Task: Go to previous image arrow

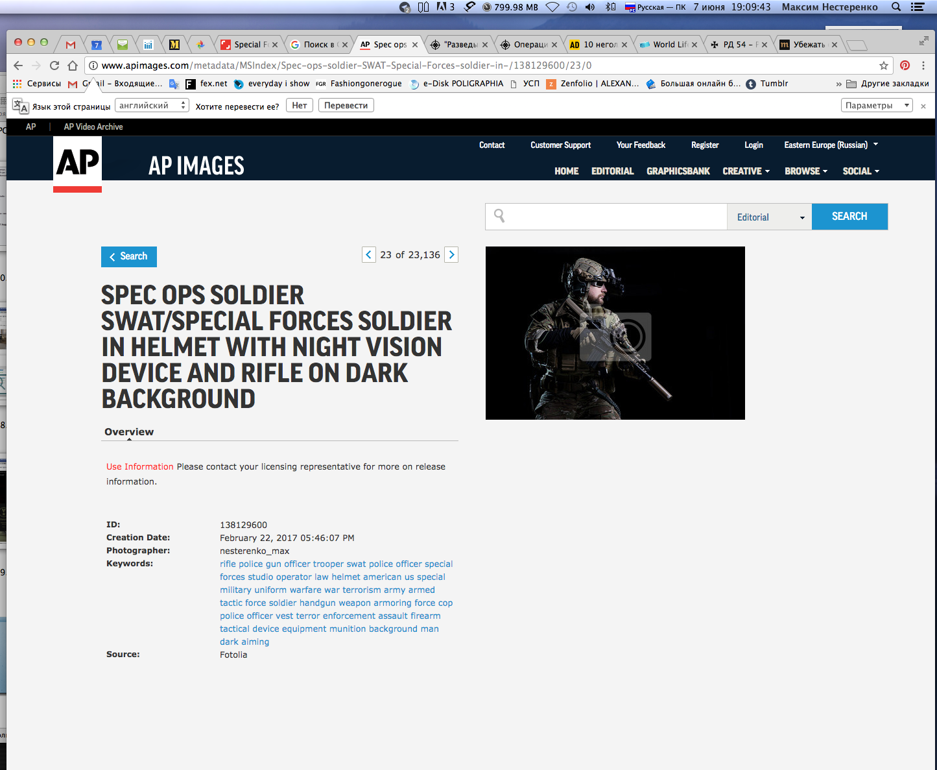Action: click(x=368, y=255)
